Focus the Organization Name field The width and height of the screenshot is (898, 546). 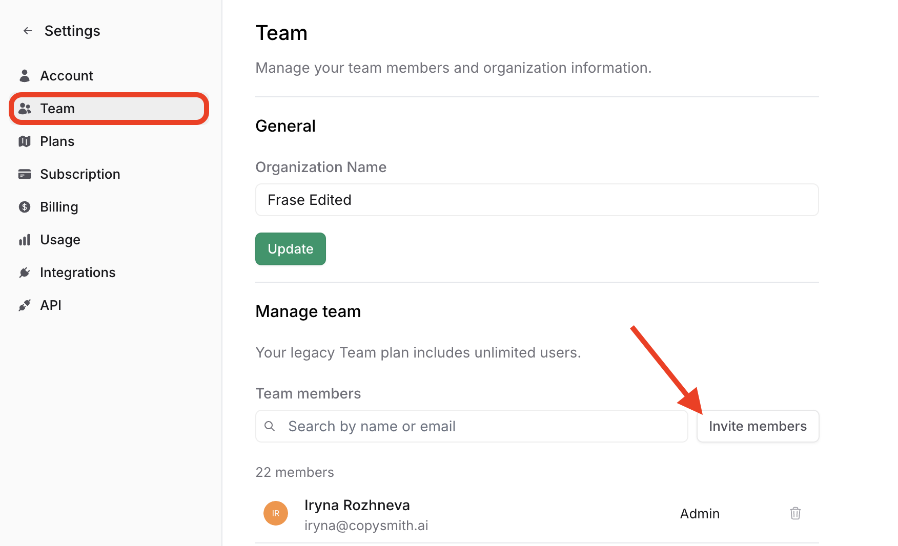[x=536, y=200]
